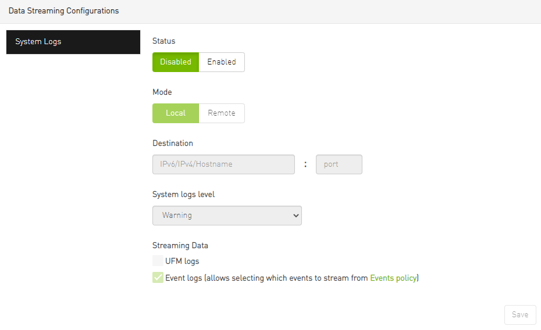The height and width of the screenshot is (330, 541).
Task: Set Status to Disabled
Action: tap(176, 62)
